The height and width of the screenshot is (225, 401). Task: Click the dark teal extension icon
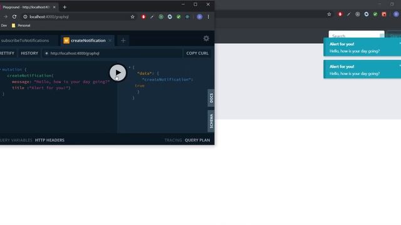pos(187,17)
